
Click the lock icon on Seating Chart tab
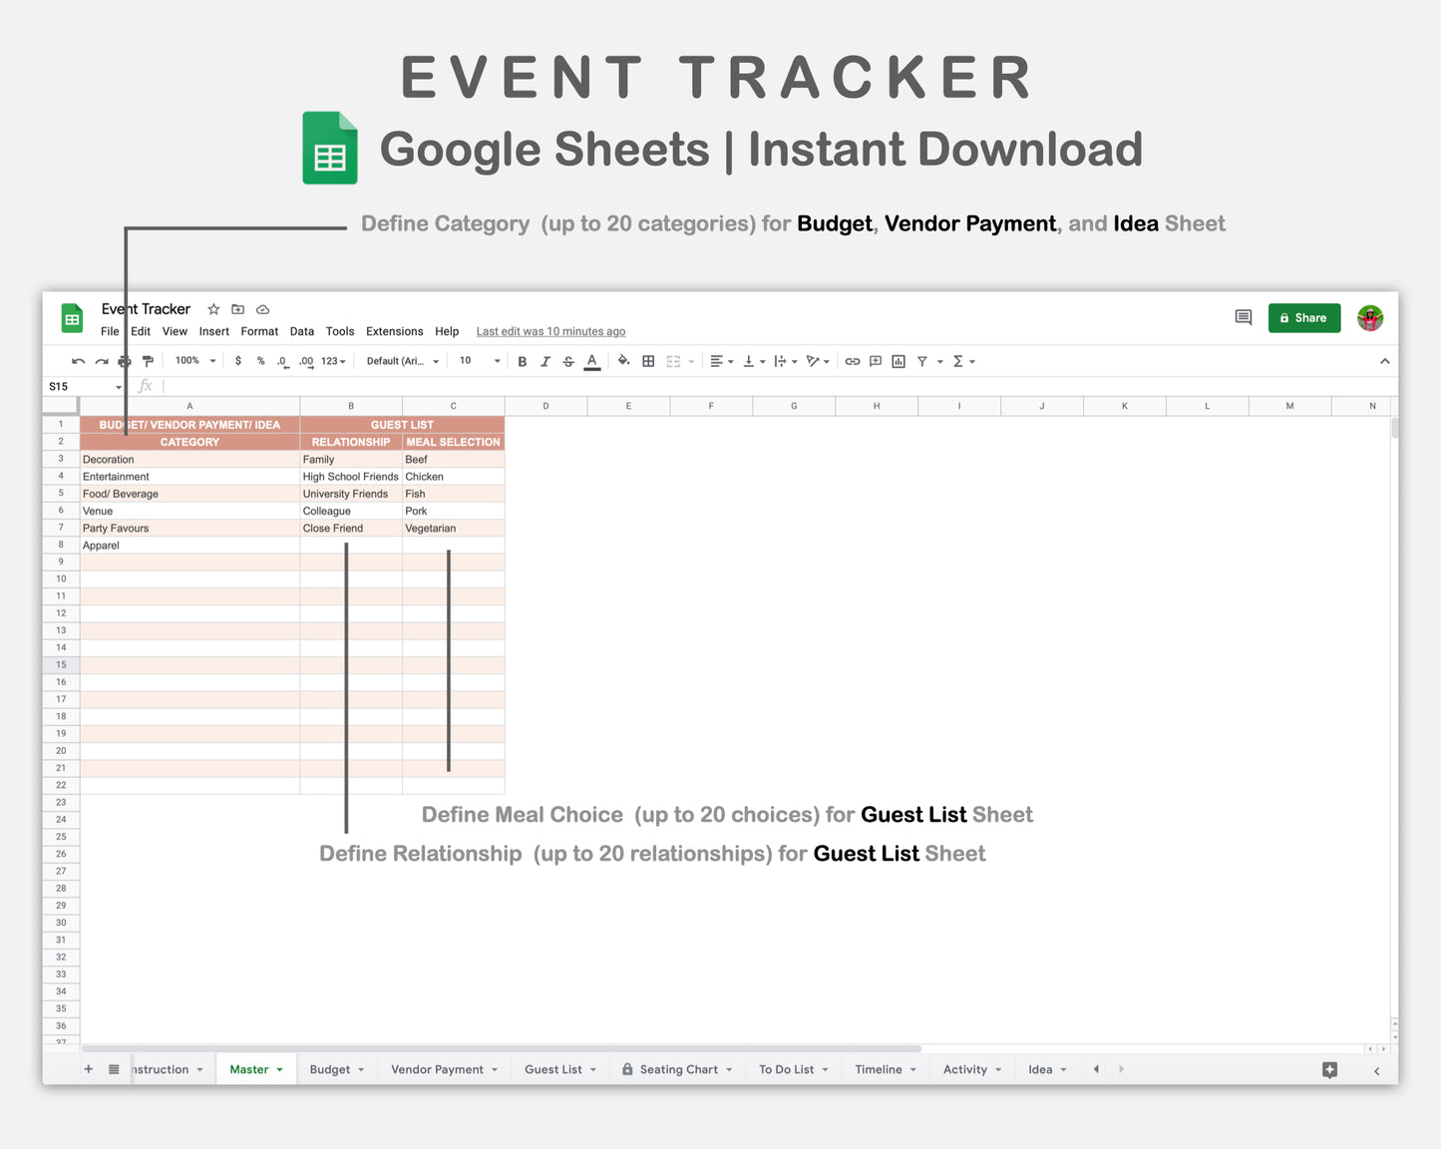[626, 1068]
